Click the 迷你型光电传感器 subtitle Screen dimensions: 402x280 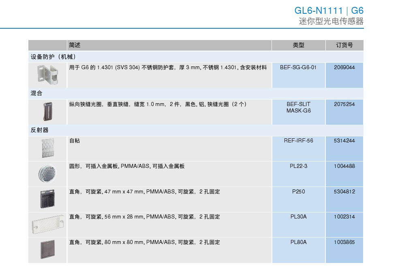click(331, 21)
